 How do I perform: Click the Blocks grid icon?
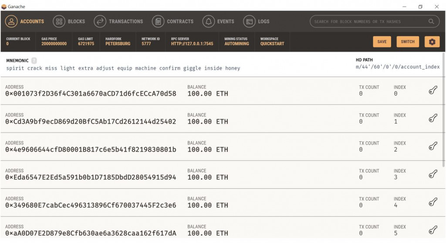pyautogui.click(x=59, y=22)
